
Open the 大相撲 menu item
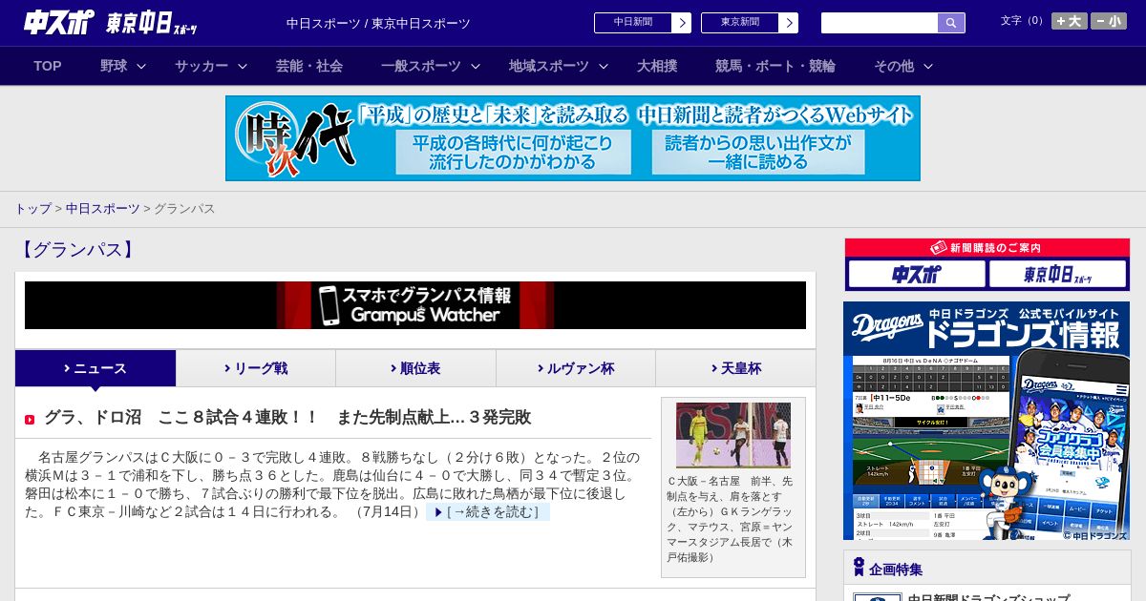point(657,66)
